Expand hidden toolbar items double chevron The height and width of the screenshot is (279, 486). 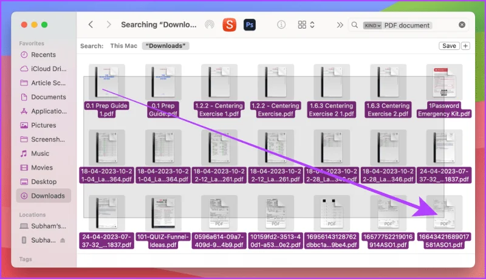pos(340,25)
